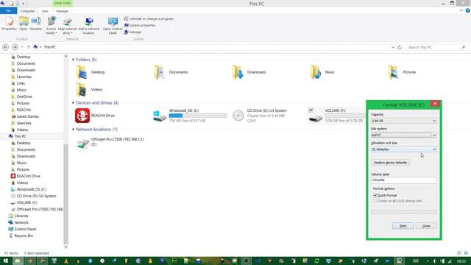Click the Up one level arrow
This screenshot has height=265, width=471.
pos(29,47)
